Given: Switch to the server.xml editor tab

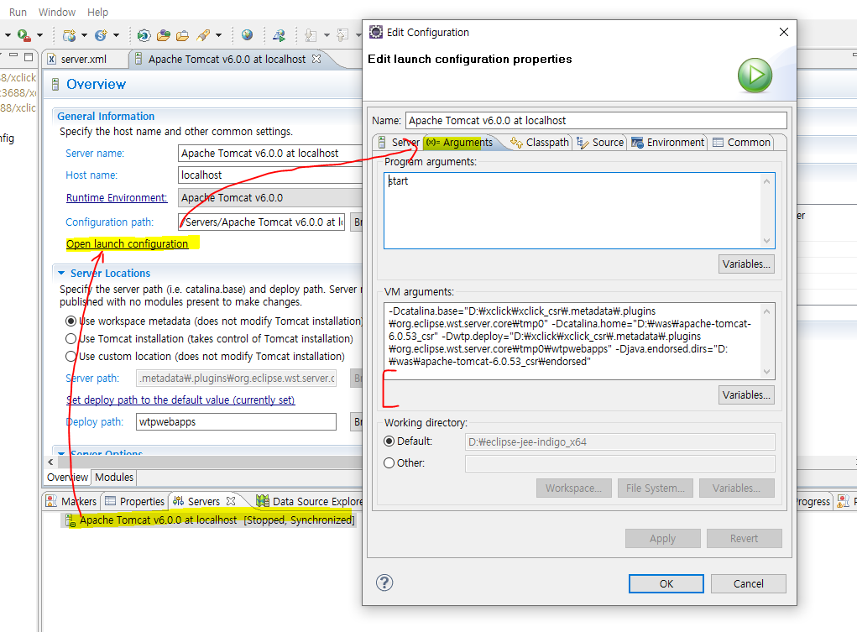Looking at the screenshot, I should [84, 59].
